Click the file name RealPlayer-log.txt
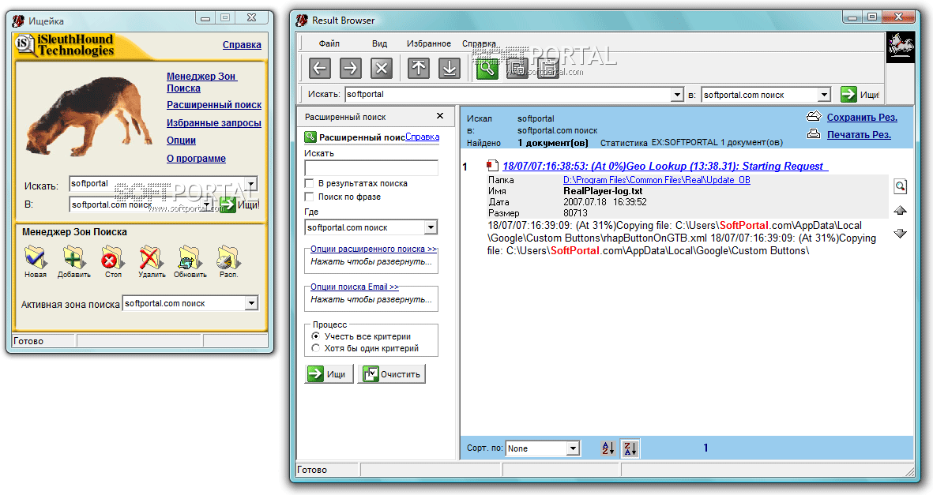The image size is (933, 495). tap(603, 191)
